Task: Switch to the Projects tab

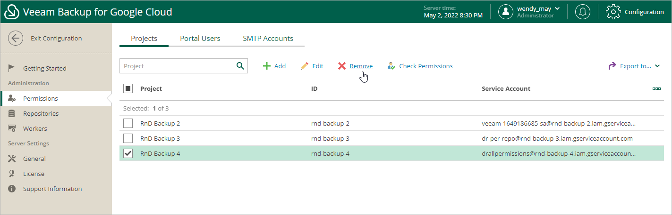Action: (x=144, y=39)
